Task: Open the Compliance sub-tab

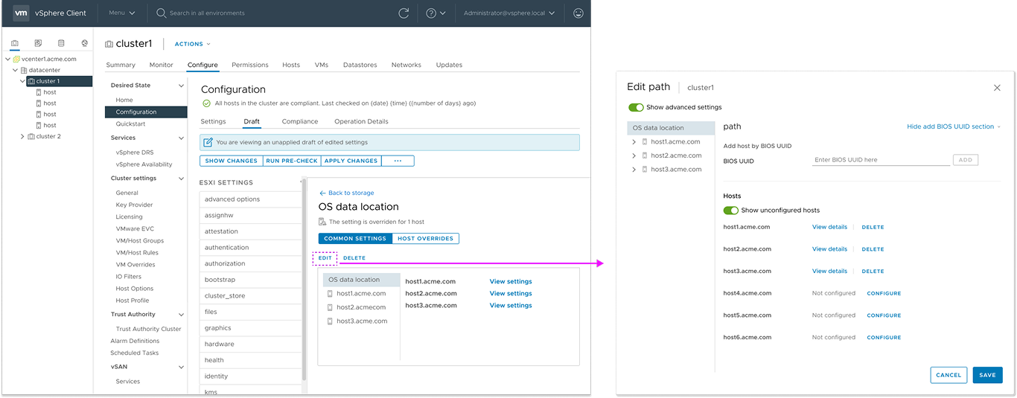Action: [300, 121]
